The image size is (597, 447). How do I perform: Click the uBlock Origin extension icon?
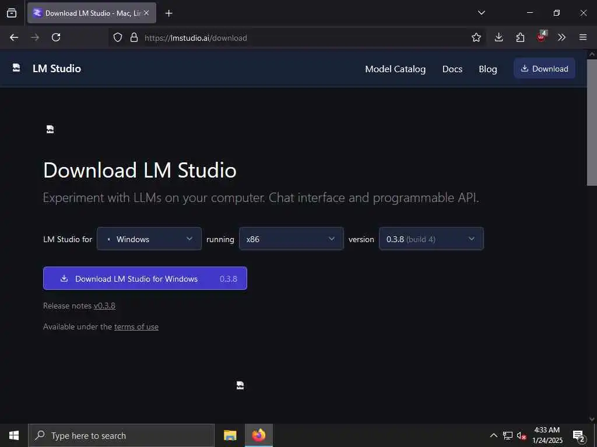click(542, 37)
